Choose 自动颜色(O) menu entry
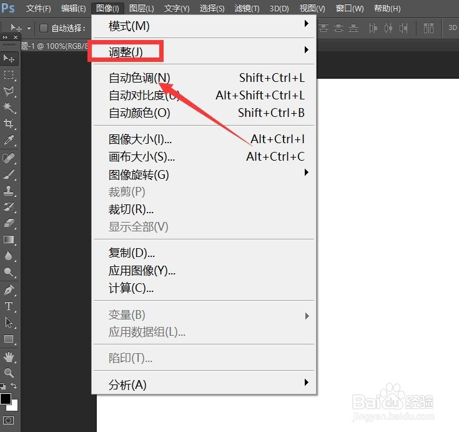Screen dimensions: 459x432 [x=204, y=113]
